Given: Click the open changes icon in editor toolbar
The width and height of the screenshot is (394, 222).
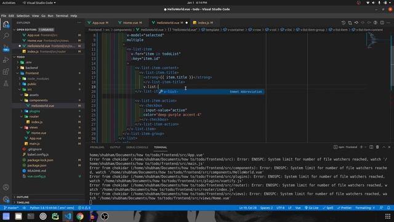Looking at the screenshot, I should tap(350, 23).
